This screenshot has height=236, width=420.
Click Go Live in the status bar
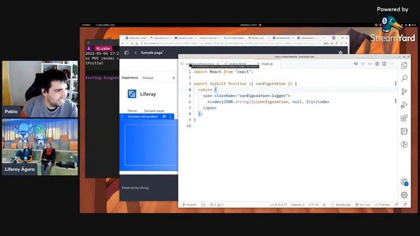(363, 205)
